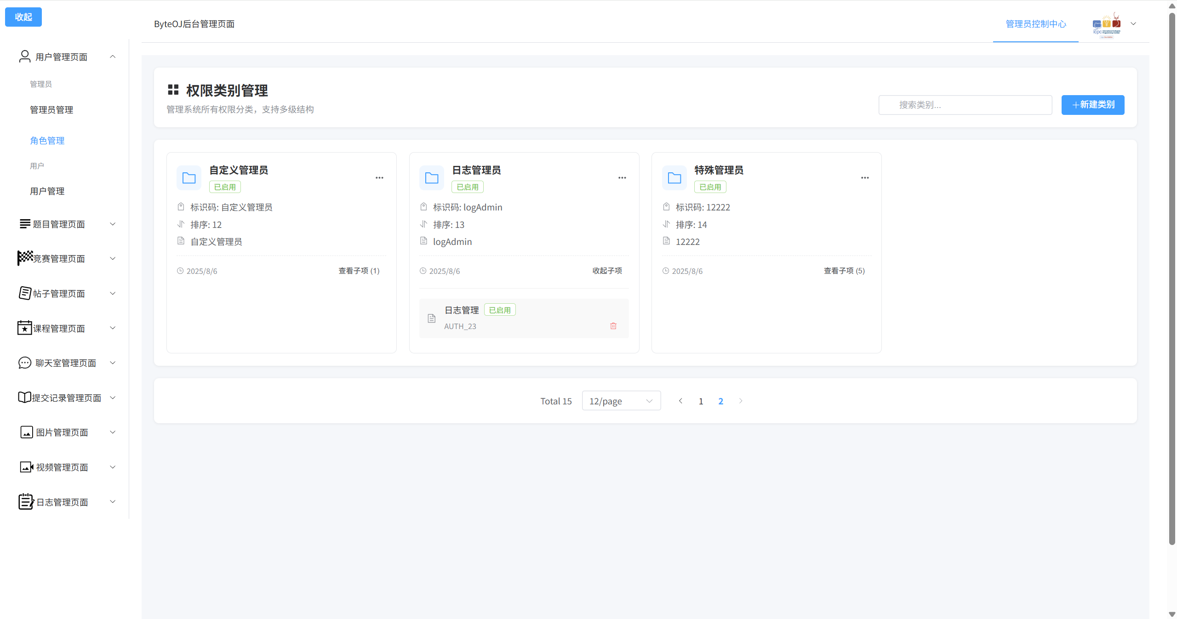Click the 收起 button to collapse sidebar
This screenshot has width=1177, height=619.
coord(23,17)
